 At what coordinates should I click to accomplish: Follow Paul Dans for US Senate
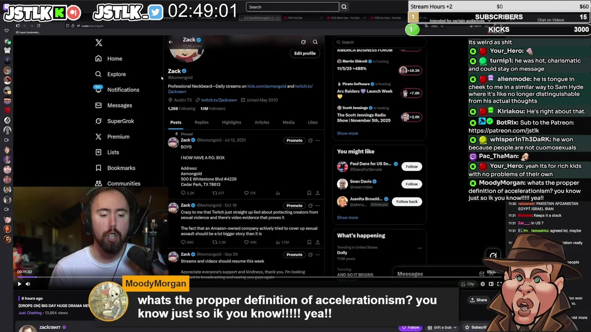click(x=411, y=167)
